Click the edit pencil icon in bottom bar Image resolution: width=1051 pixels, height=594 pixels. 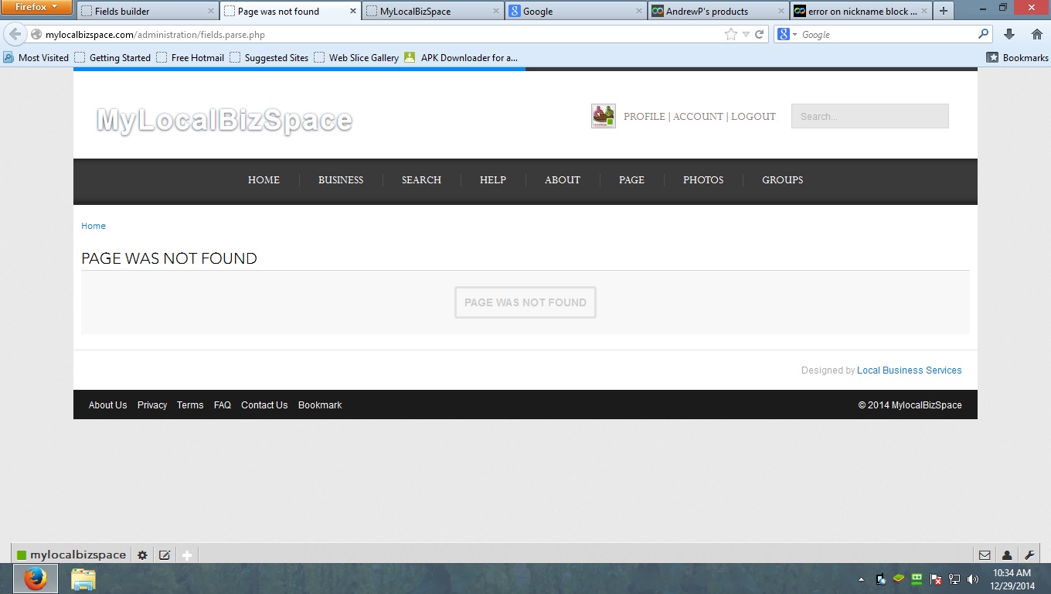click(165, 555)
